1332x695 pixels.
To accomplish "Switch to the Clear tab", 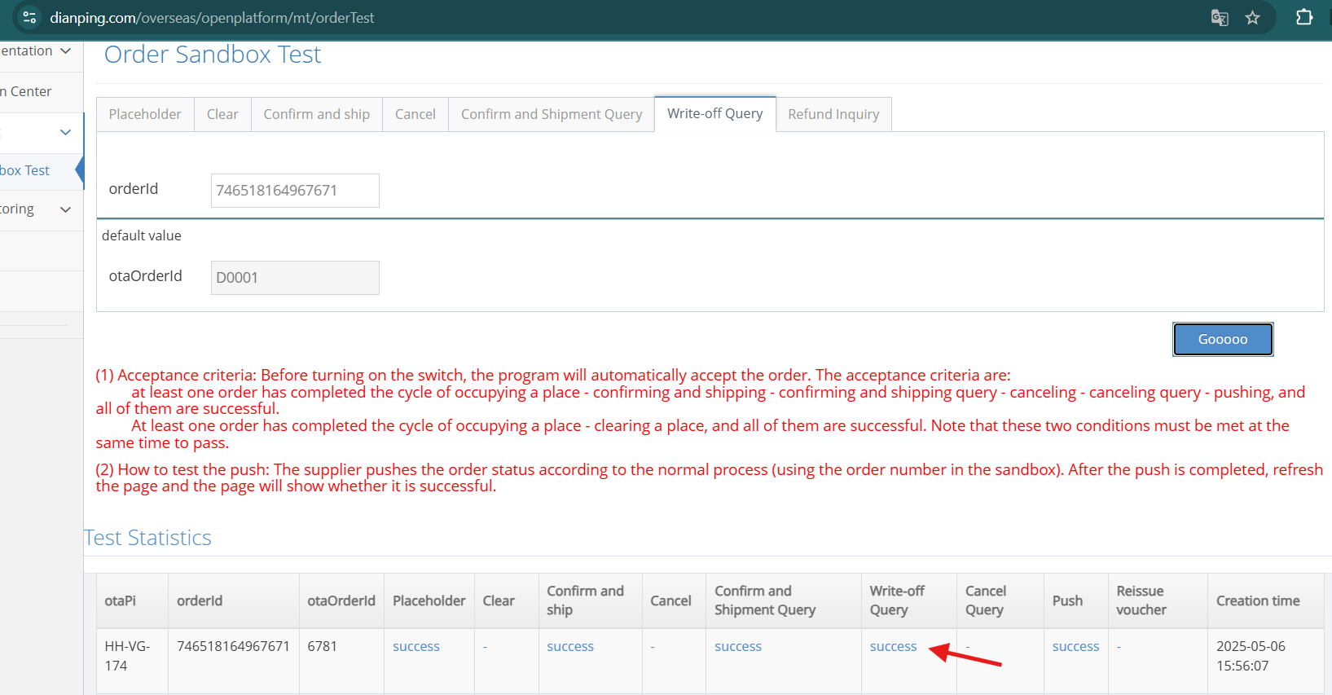I will pos(222,114).
